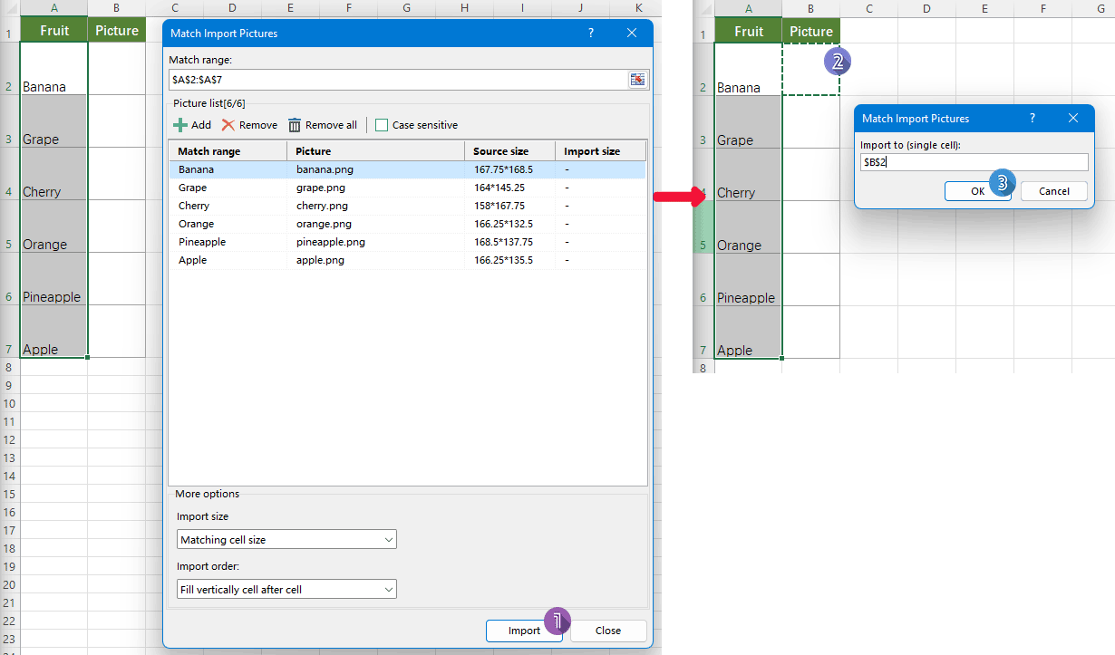This screenshot has width=1115, height=655.
Task: Select row 10 header in left sheet
Action: point(9,403)
